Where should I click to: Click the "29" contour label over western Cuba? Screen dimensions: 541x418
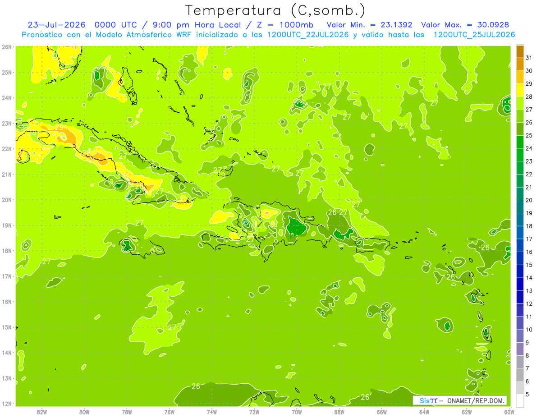[60, 127]
